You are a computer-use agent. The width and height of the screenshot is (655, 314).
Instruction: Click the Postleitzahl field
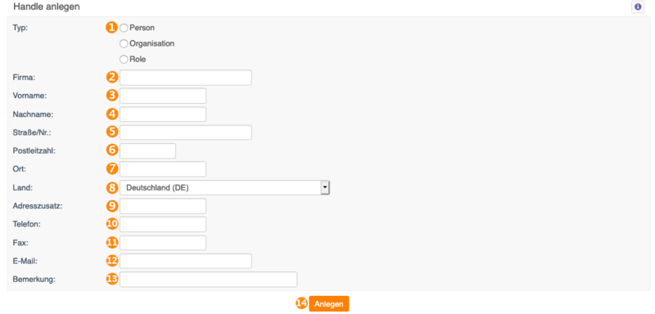click(147, 150)
